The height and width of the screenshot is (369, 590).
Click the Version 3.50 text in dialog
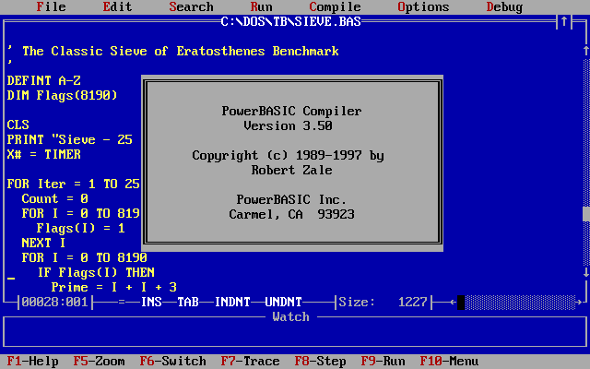click(288, 125)
